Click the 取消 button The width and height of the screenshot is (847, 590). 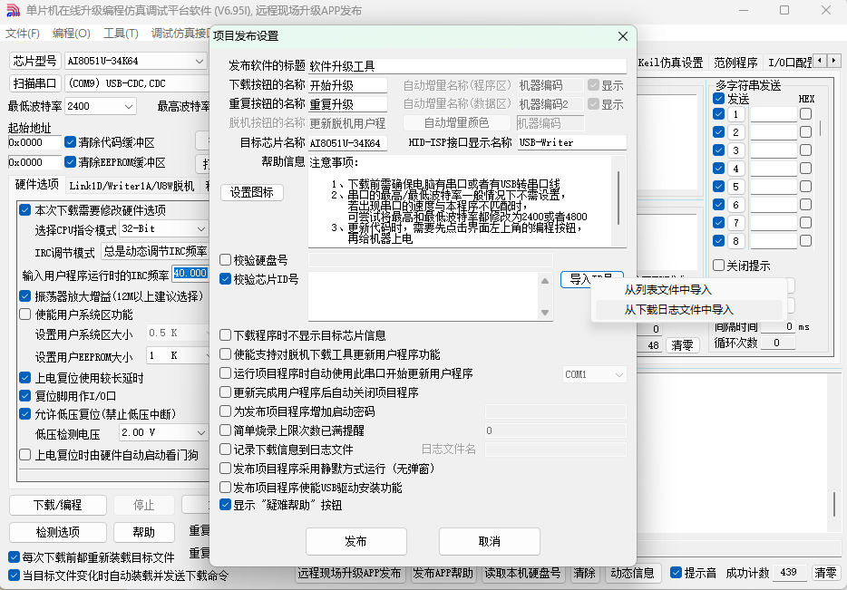[490, 541]
